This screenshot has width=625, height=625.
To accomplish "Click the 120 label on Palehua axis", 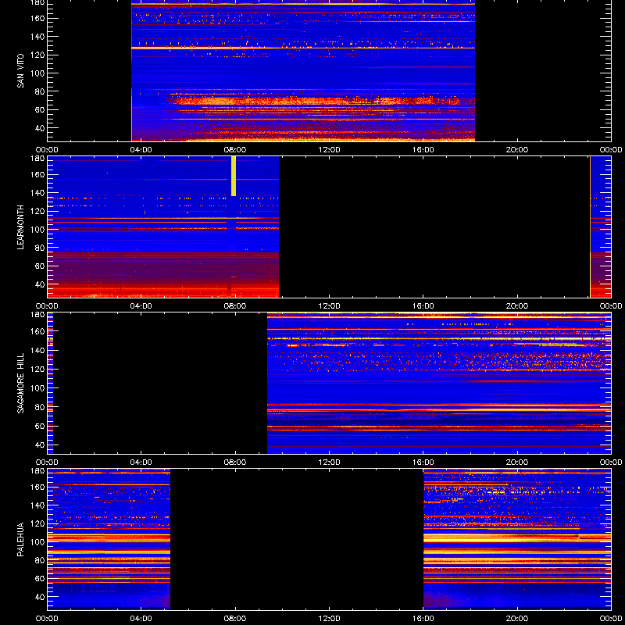I will pos(37,523).
